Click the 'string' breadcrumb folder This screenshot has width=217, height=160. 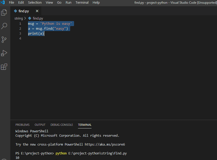point(19,19)
